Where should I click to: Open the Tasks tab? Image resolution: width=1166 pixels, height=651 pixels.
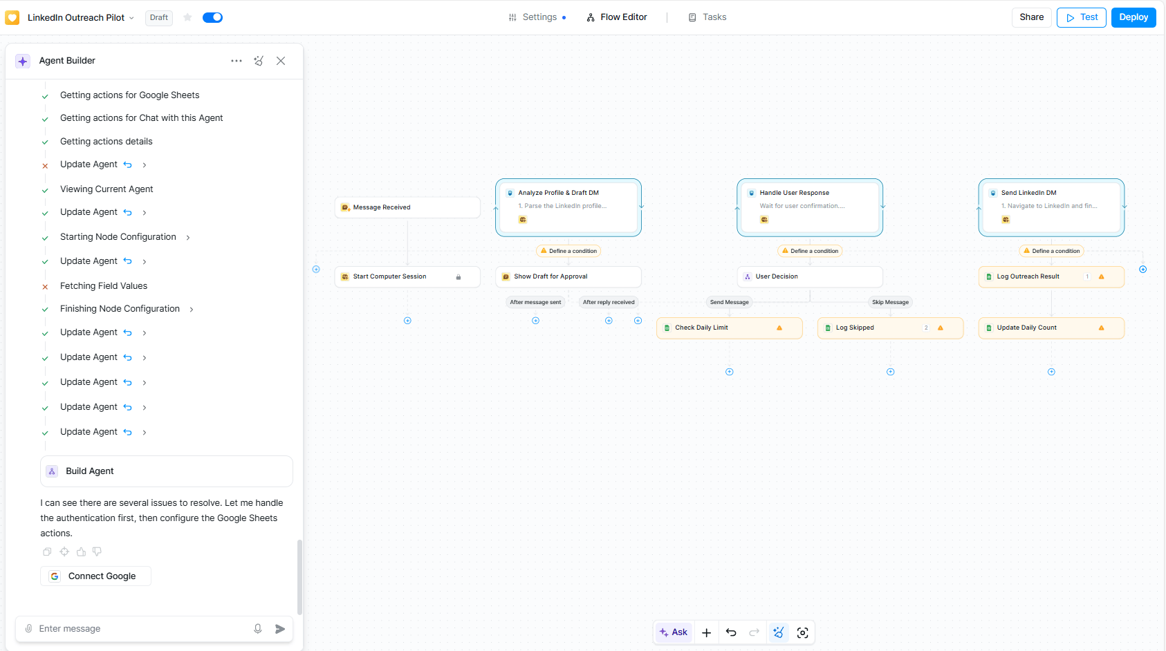pyautogui.click(x=707, y=17)
